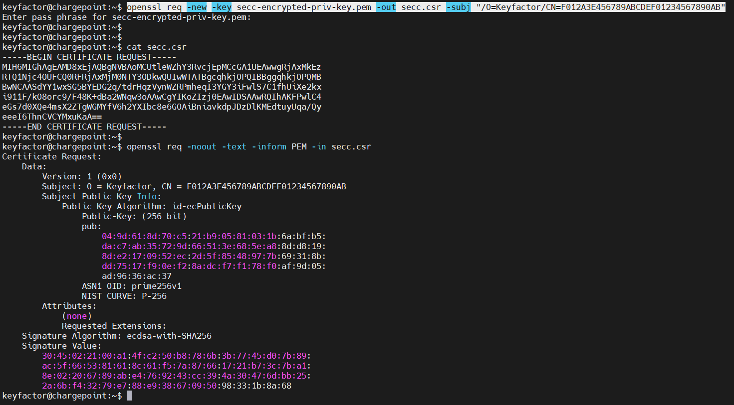Click the BEGIN CERTIFICATE REQUEST header line
The width and height of the screenshot is (734, 405).
[89, 57]
